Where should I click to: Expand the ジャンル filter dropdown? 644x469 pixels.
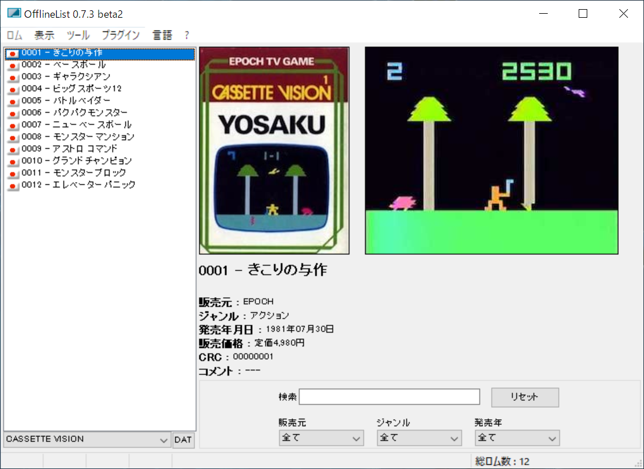pos(419,438)
